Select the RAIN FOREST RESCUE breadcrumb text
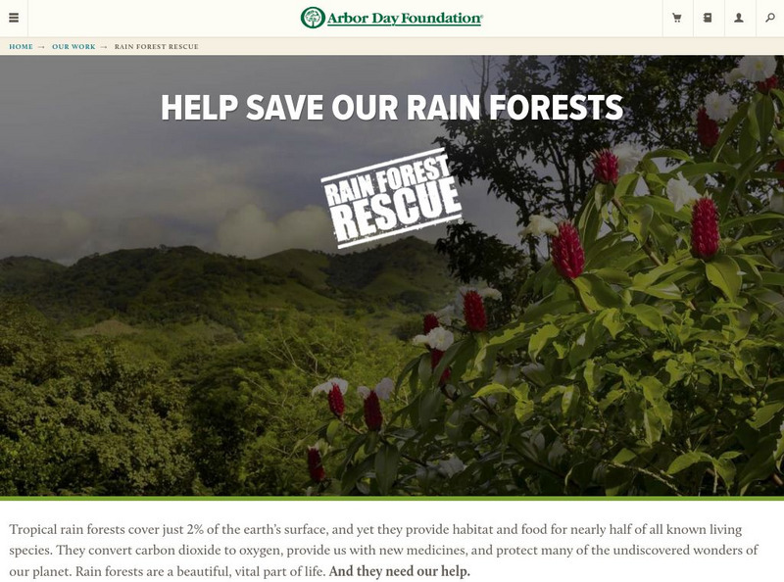 157,46
